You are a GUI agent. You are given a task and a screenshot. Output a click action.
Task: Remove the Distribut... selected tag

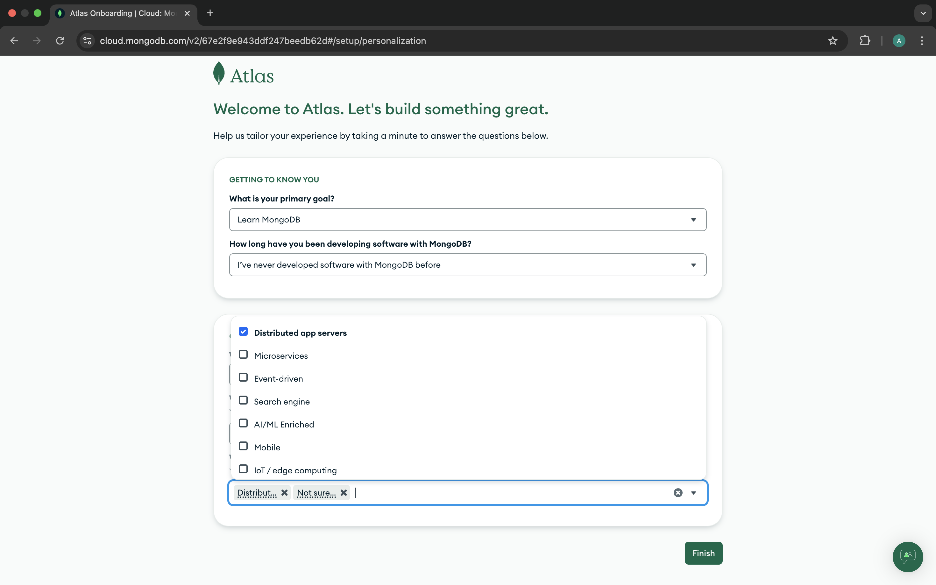click(x=284, y=492)
